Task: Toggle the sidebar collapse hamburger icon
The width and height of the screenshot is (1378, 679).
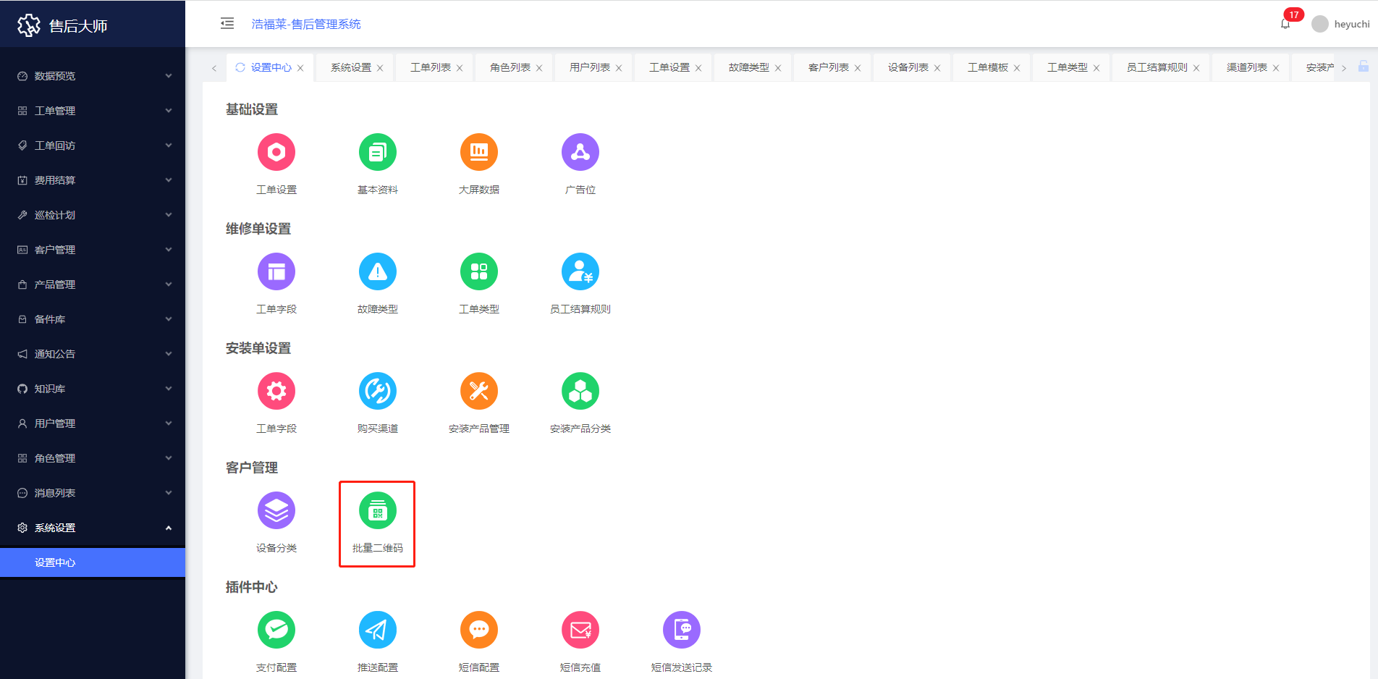Action: coord(227,24)
